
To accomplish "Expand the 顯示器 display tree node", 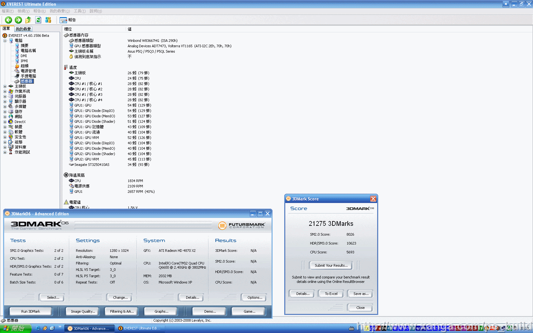I will point(5,101).
